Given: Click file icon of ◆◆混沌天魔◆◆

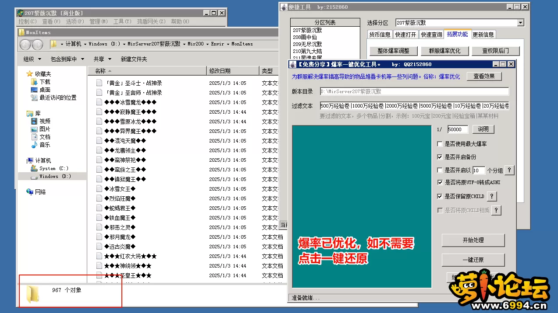Looking at the screenshot, I should (100, 141).
